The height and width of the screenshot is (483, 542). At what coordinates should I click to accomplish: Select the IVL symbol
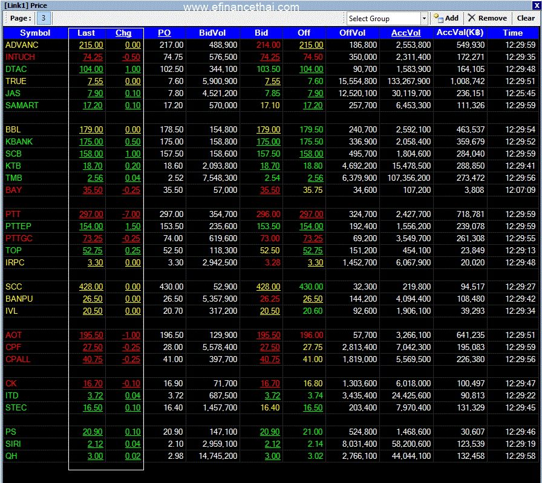tap(11, 311)
